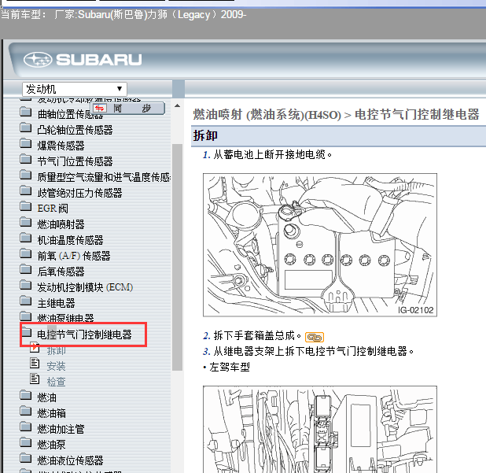Open folder icon for 燃油液位传感器
Viewport: 486px width, 473px height.
(26, 458)
